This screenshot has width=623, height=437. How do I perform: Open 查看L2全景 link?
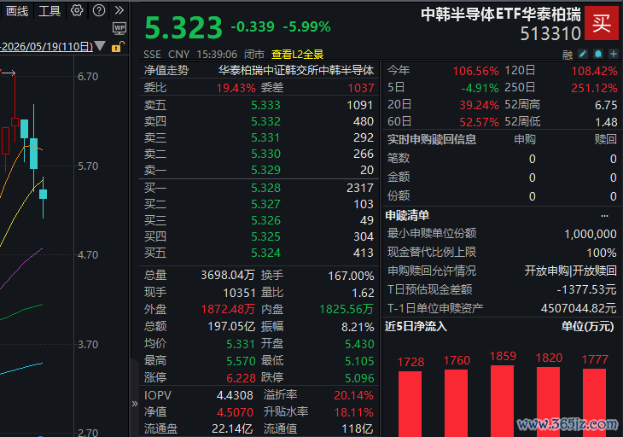tap(297, 54)
